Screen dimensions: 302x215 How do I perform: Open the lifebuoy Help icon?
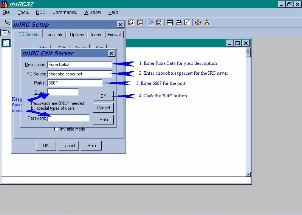point(198,23)
